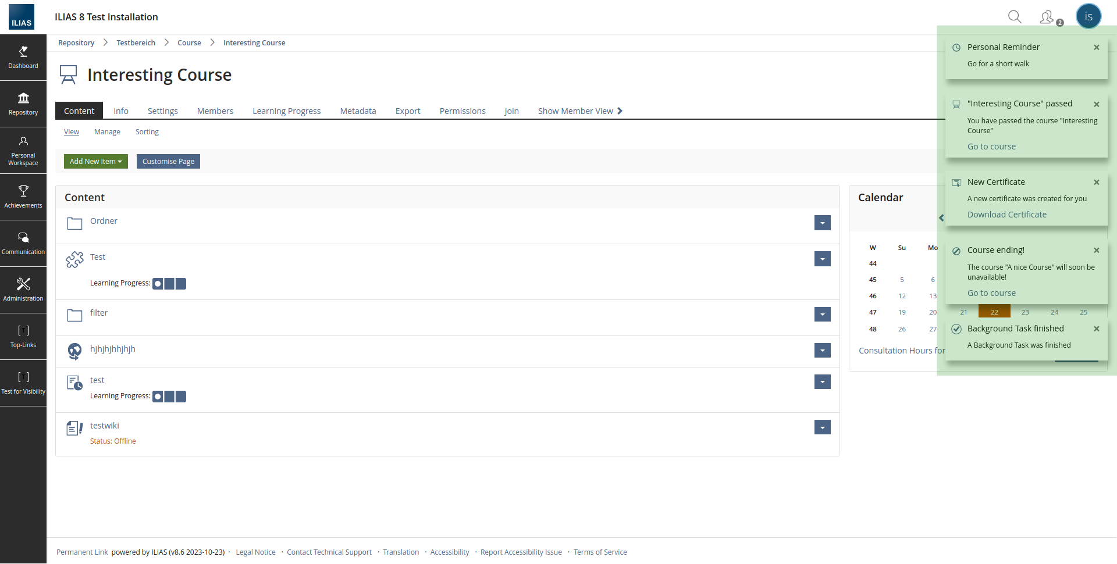1117x564 pixels.
Task: Dismiss the Background Task finished notification
Action: 1097,329
